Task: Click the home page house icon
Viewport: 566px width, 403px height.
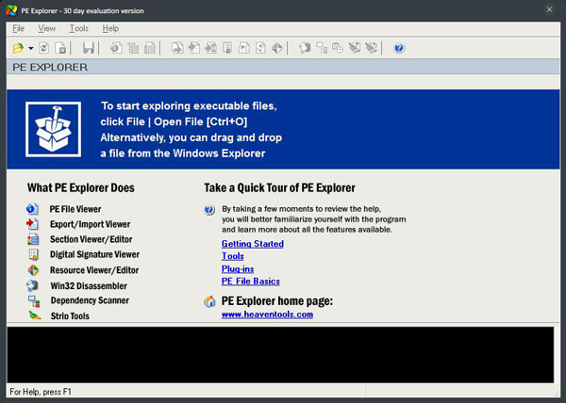Action: [209, 301]
